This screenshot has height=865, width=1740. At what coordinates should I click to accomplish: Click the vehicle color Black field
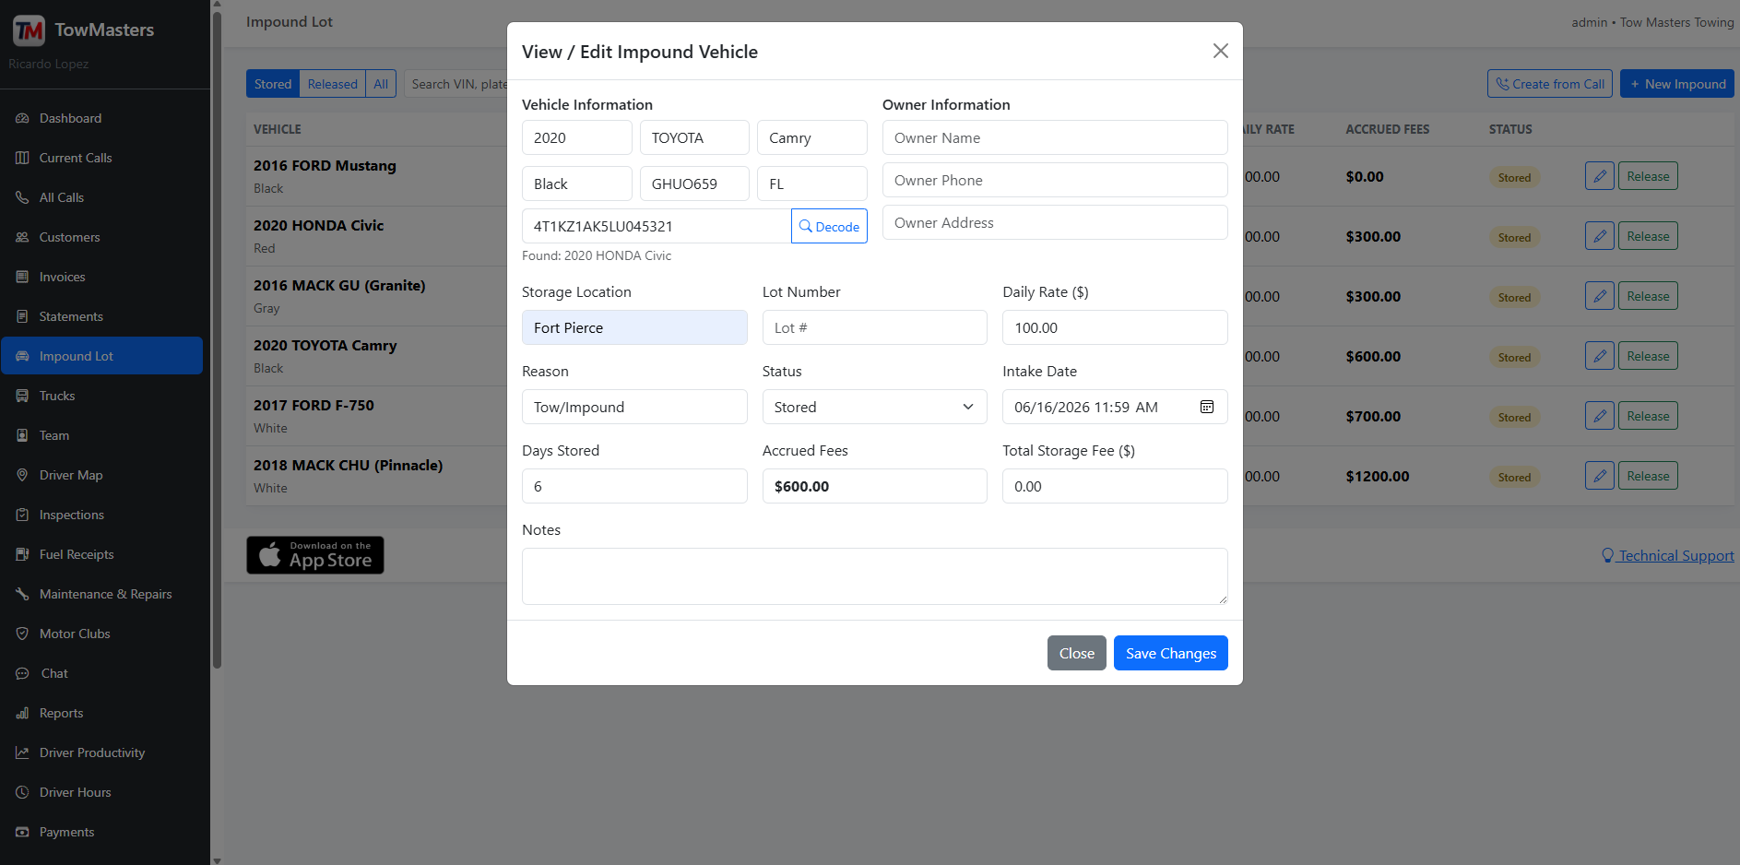pos(577,184)
